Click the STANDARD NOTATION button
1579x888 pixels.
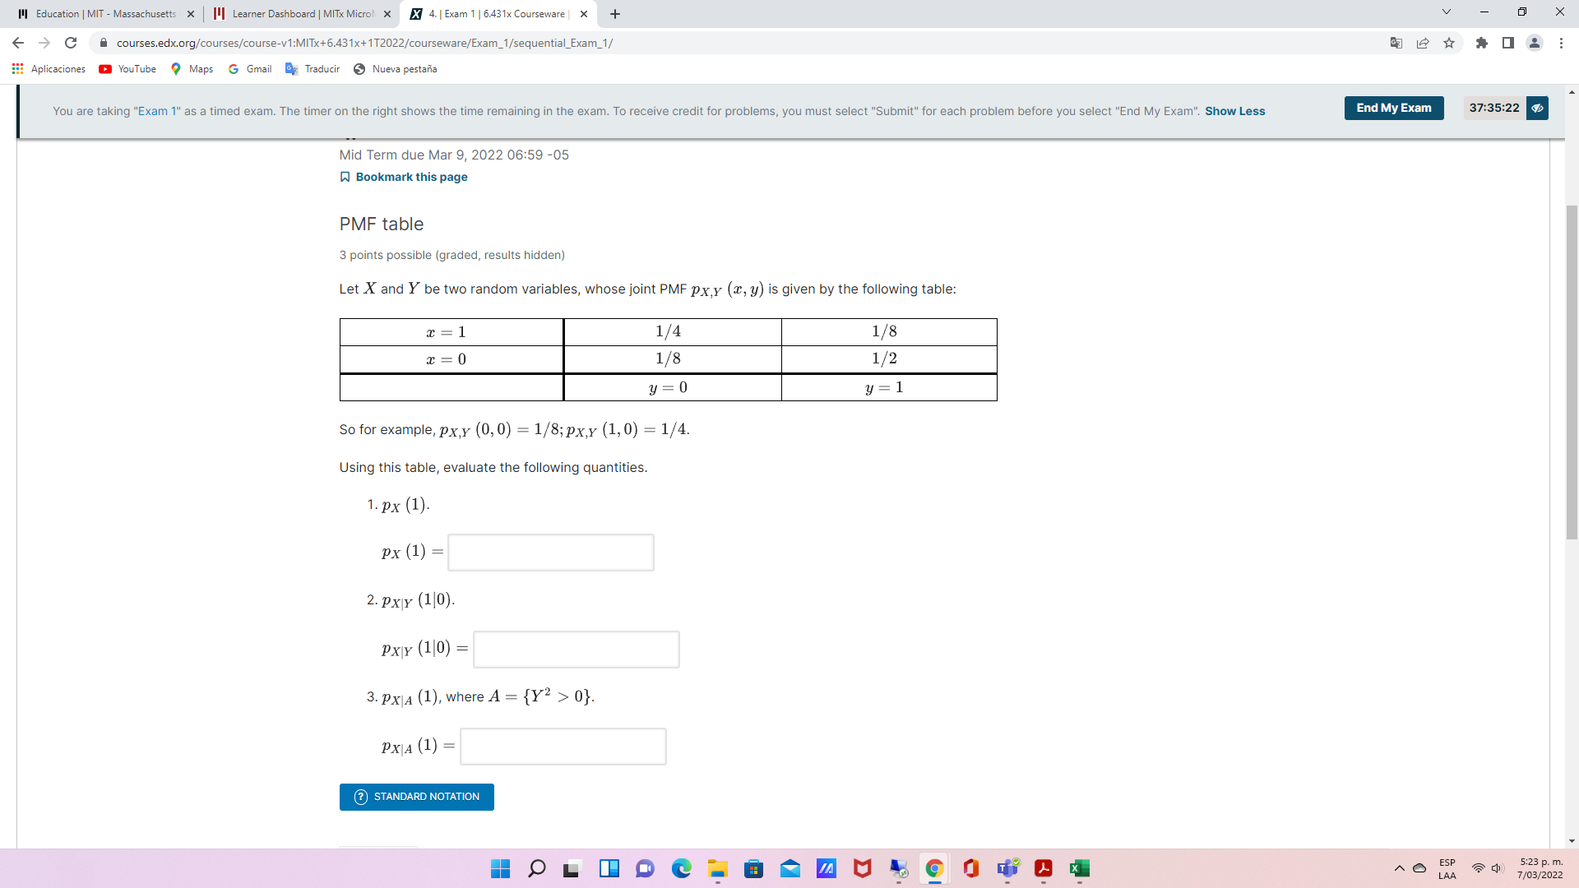tap(416, 796)
